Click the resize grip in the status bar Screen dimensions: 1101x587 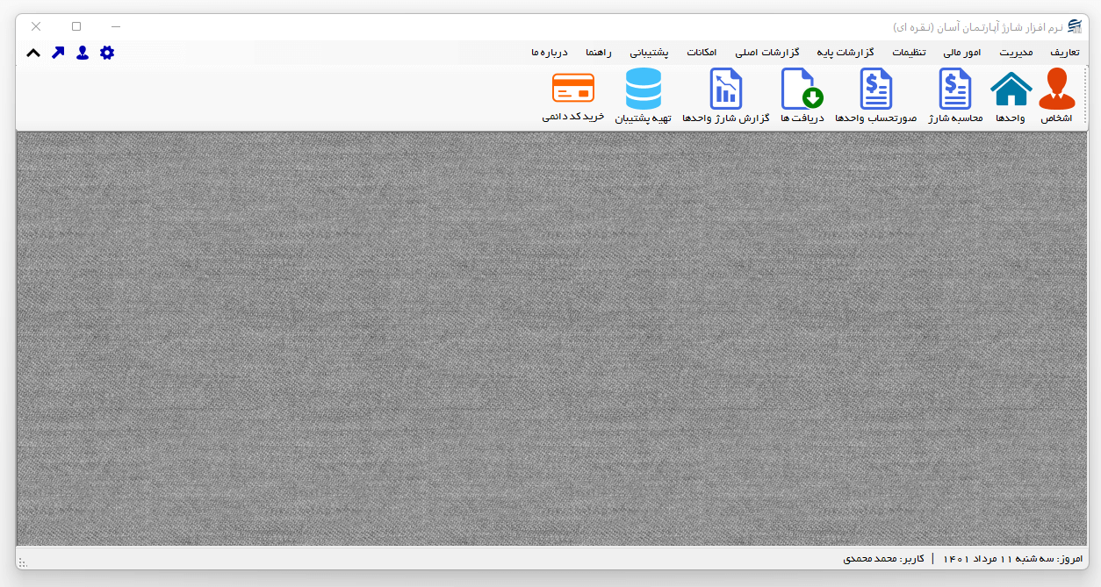(23, 562)
